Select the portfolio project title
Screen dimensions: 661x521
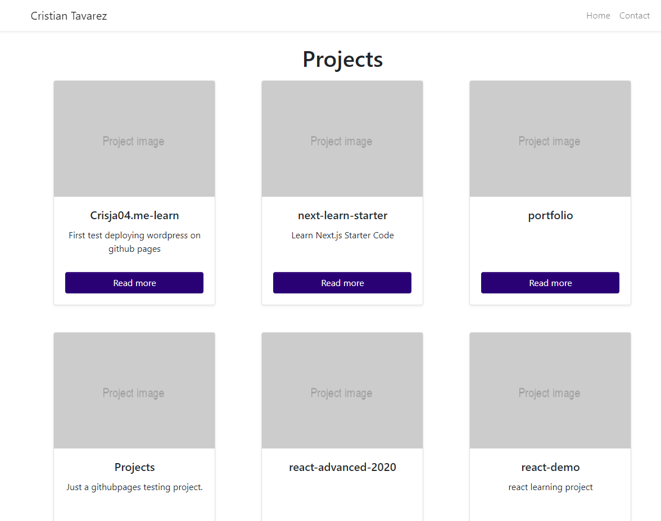(x=550, y=215)
